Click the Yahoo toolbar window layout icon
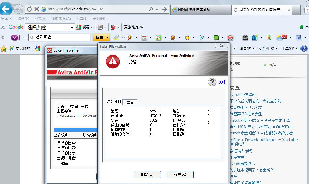The height and width of the screenshot is (184, 309). pos(299,37)
